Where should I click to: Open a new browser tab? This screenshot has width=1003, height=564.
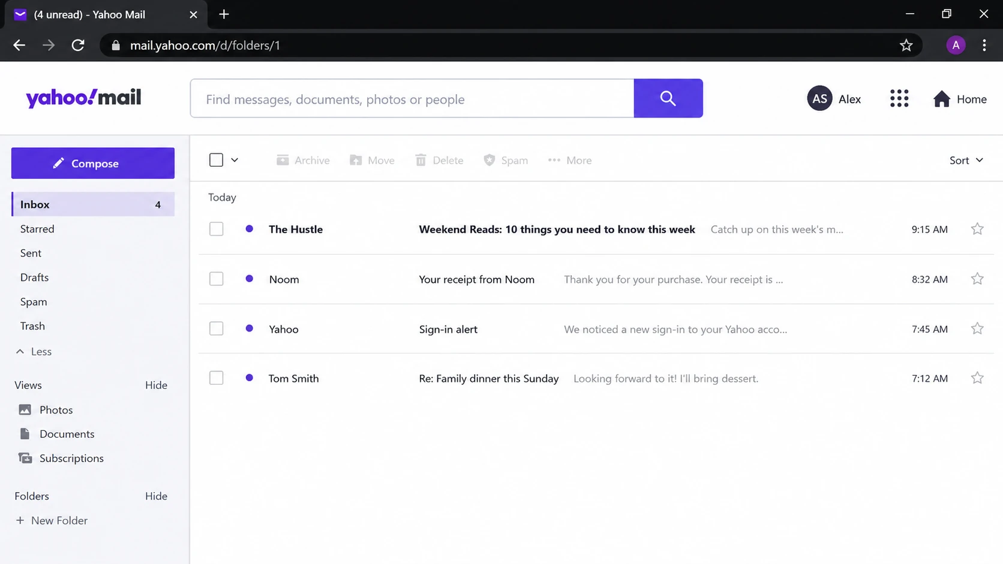pyautogui.click(x=224, y=14)
